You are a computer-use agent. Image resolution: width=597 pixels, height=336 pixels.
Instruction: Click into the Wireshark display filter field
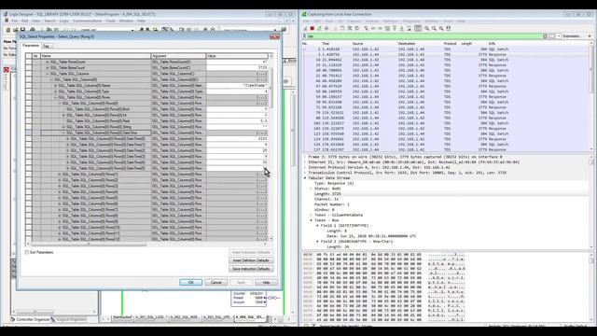click(x=424, y=36)
